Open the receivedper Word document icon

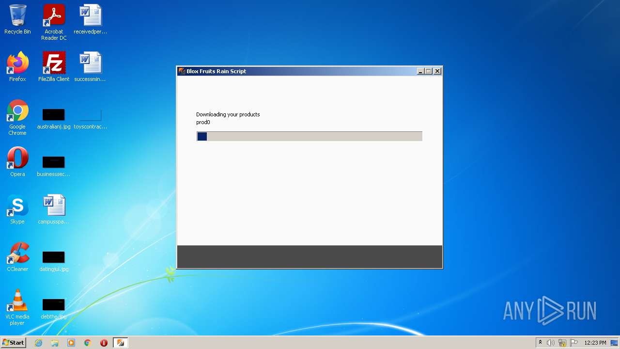point(90,19)
